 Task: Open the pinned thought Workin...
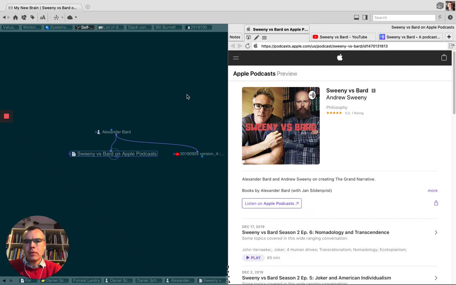(x=31, y=27)
